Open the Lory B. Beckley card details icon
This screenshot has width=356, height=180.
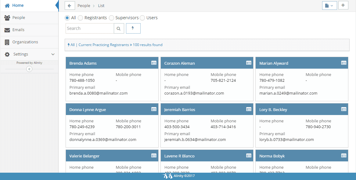pyautogui.click(x=344, y=109)
